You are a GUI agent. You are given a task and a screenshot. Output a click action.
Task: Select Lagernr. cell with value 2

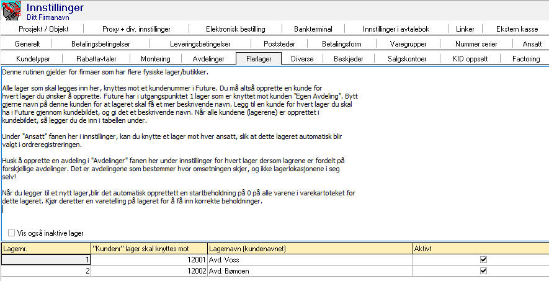click(x=45, y=271)
